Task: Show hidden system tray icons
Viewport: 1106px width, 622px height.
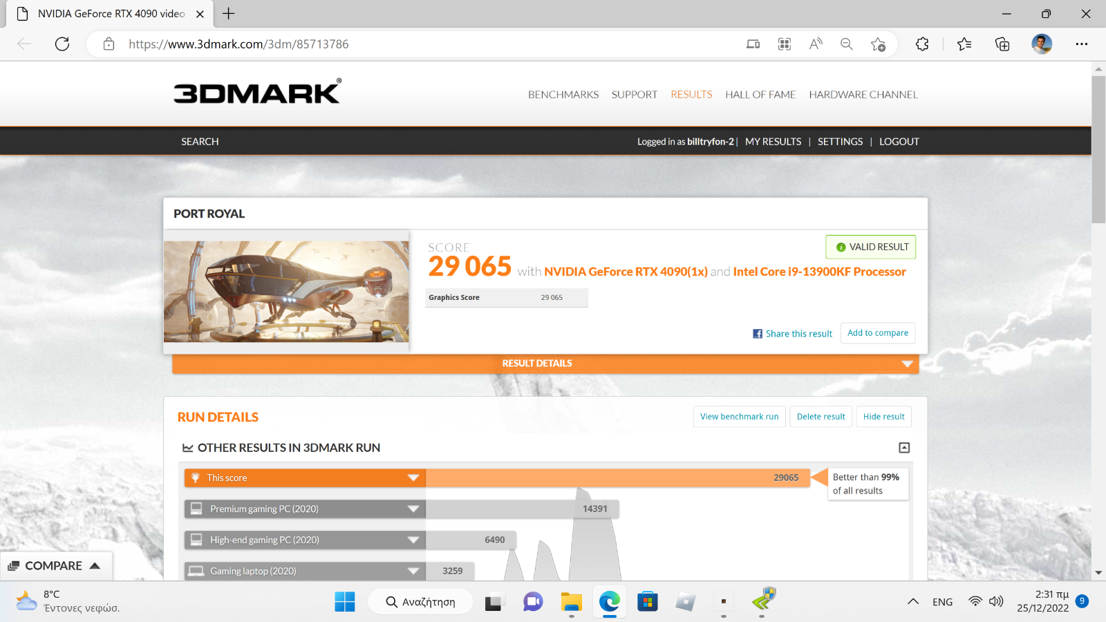Action: 913,601
